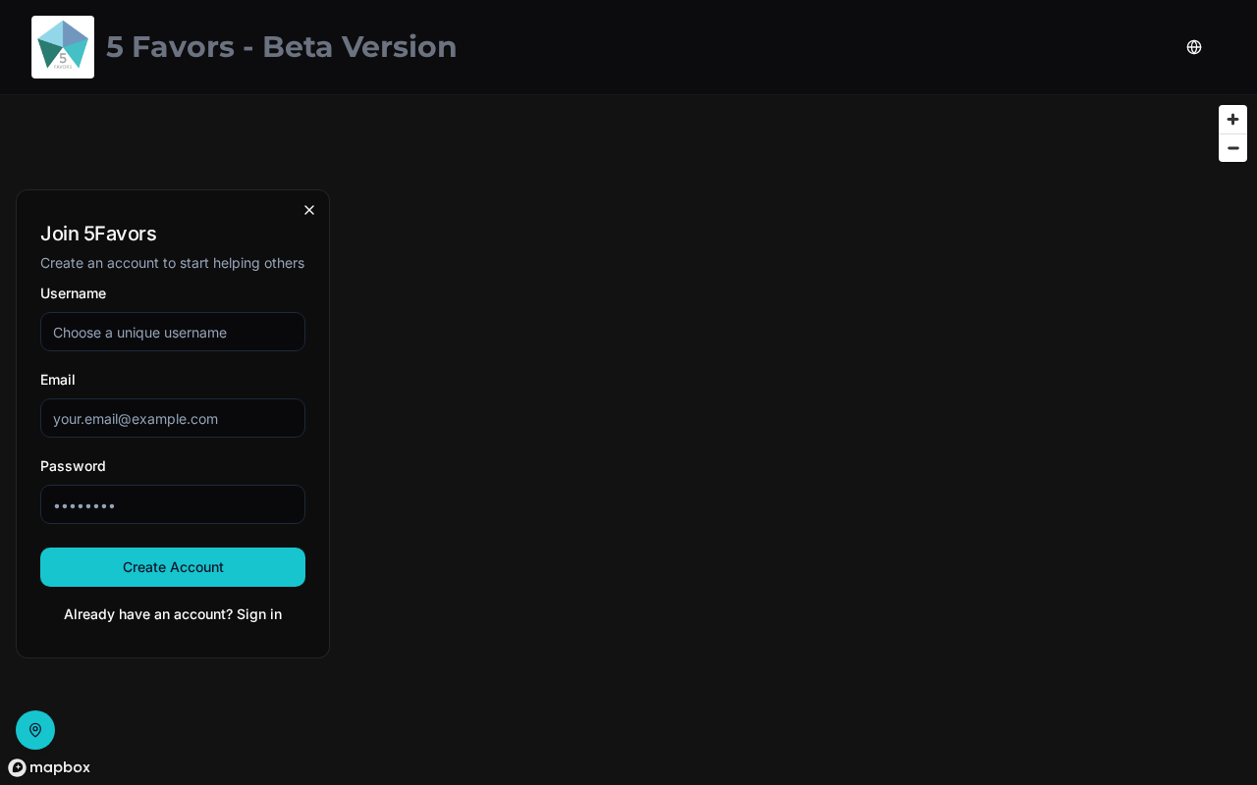Viewport: 1257px width, 785px height.
Task: Click the '5 Favors - Beta Version' title
Action: pyautogui.click(x=281, y=47)
